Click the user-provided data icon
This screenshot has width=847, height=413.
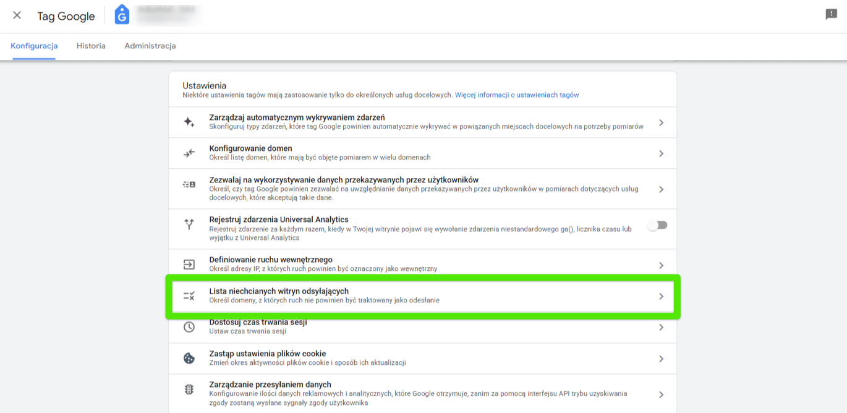[189, 184]
